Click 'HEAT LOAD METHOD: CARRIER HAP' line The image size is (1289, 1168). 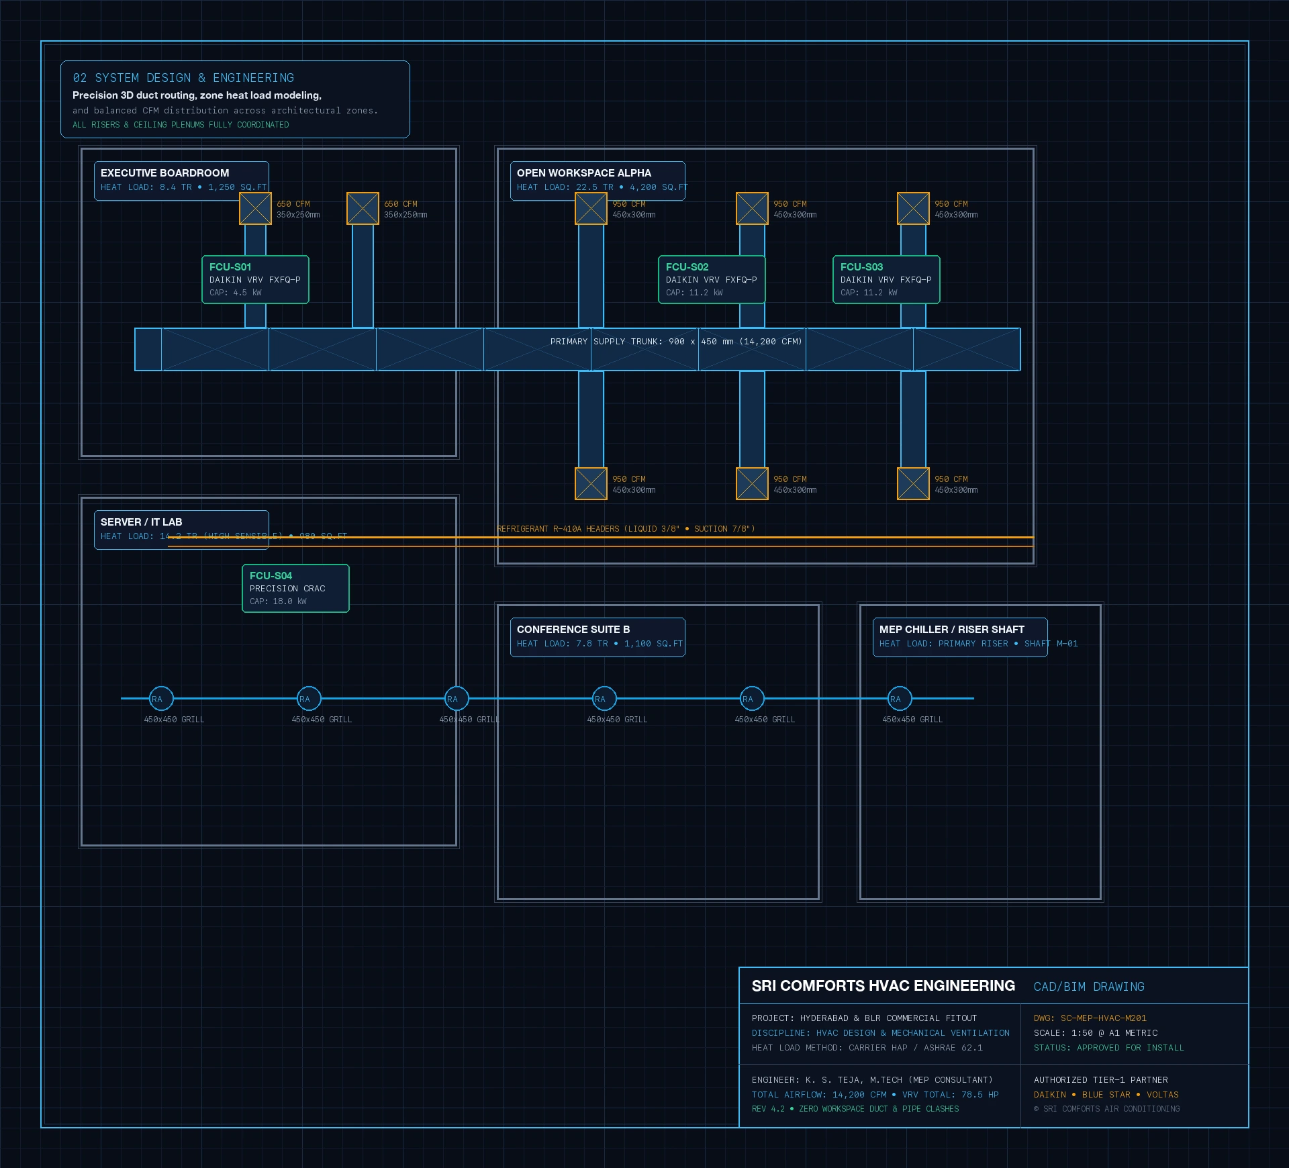(x=867, y=1048)
